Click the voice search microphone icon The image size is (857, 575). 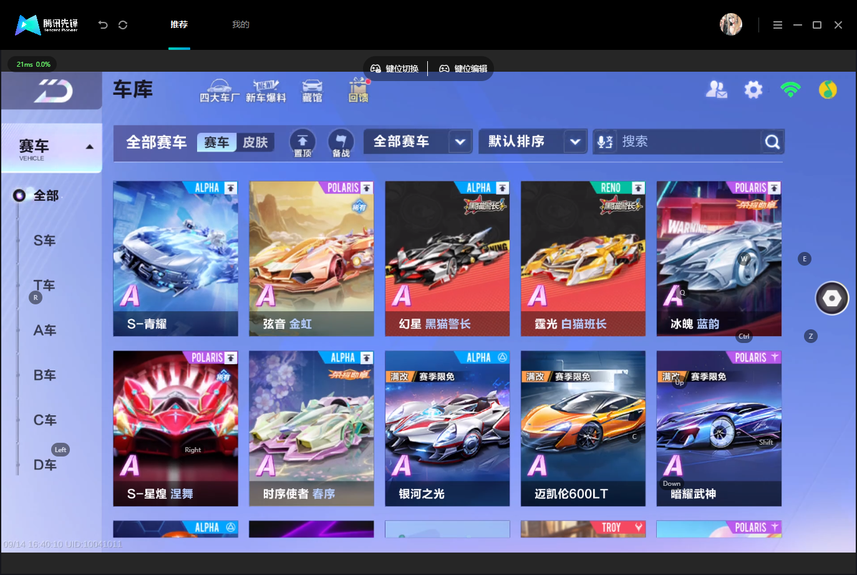click(x=605, y=142)
